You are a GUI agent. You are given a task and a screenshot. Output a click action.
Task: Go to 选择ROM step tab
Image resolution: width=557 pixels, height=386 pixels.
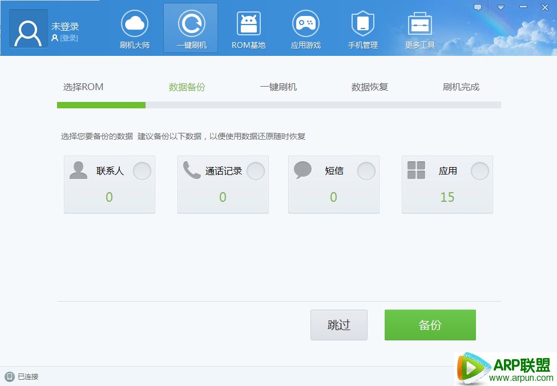pos(83,87)
